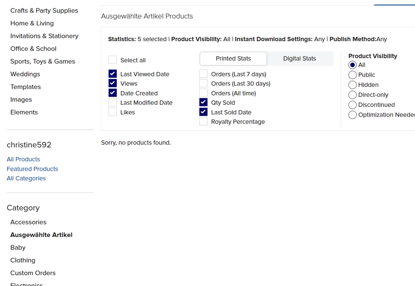Enable Orders (Last 7 days) checkbox

pos(204,74)
